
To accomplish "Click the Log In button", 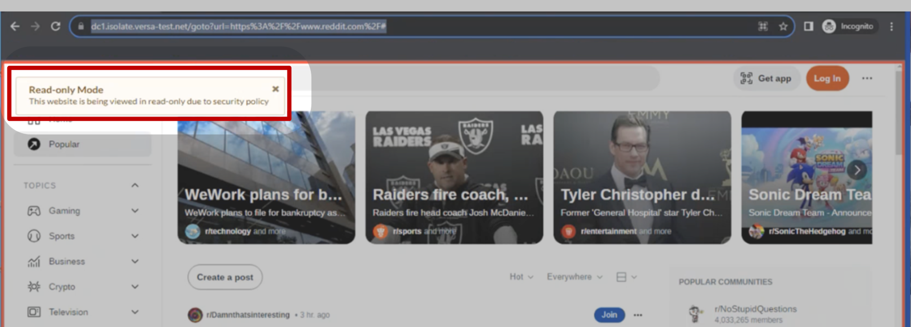I will 827,79.
